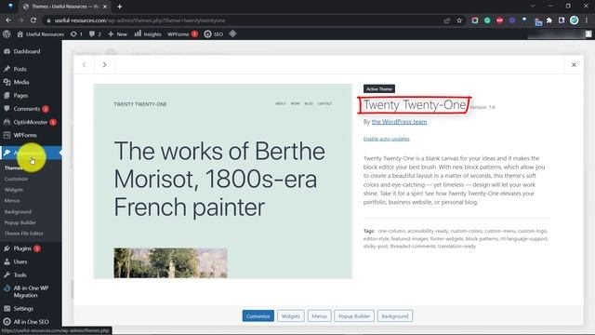Open Customize in the Appearance submenu
This screenshot has width=595, height=335.
click(x=16, y=179)
